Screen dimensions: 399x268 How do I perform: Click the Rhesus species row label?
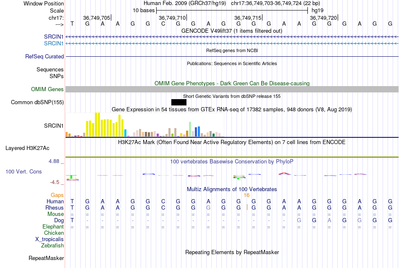(55, 208)
